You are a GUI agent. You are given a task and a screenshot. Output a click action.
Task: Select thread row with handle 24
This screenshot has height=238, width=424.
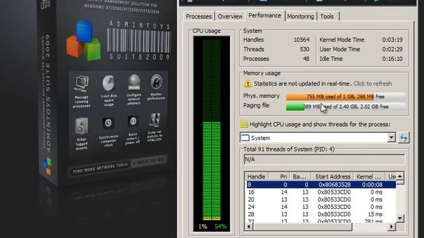(321, 207)
